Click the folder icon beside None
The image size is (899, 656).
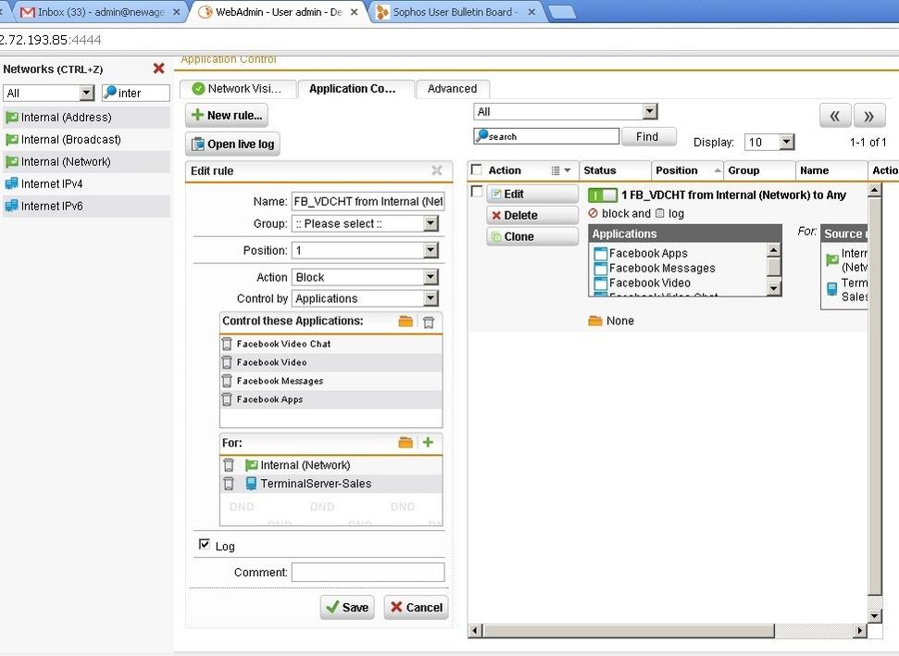pos(595,321)
